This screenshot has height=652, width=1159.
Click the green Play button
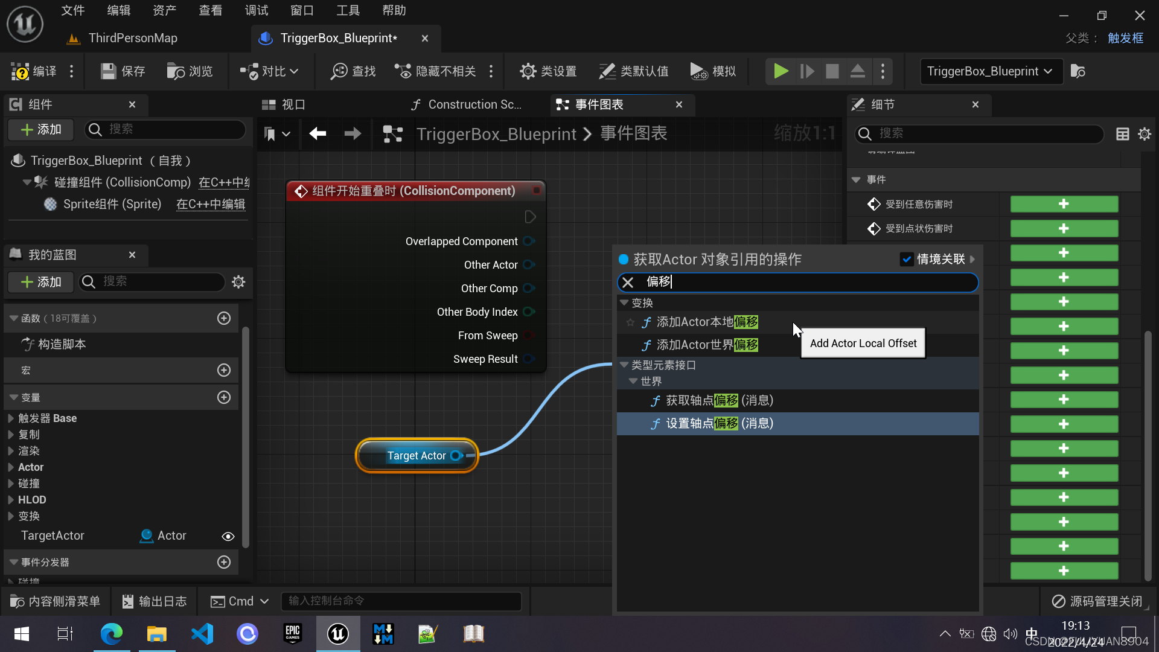[781, 71]
